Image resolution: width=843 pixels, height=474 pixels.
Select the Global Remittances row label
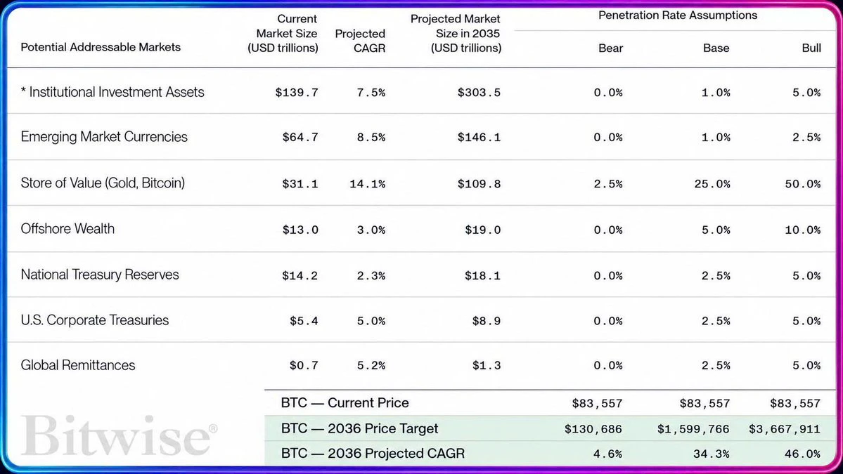point(78,365)
